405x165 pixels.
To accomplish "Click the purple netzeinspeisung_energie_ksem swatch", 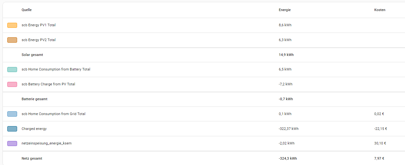I will (12, 144).
